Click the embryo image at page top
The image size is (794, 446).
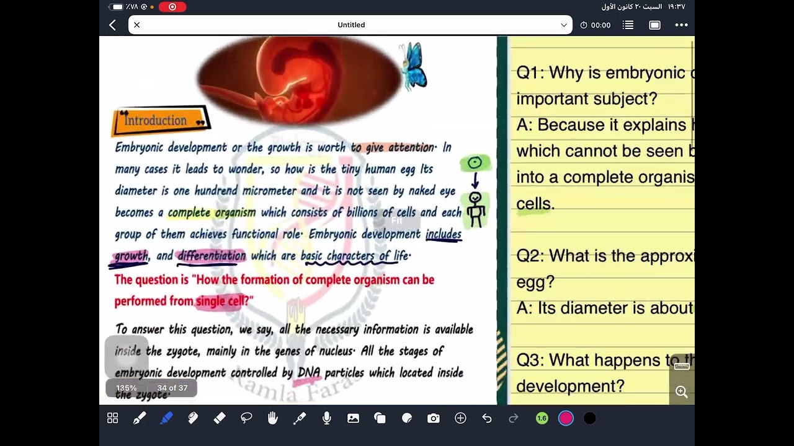click(298, 79)
